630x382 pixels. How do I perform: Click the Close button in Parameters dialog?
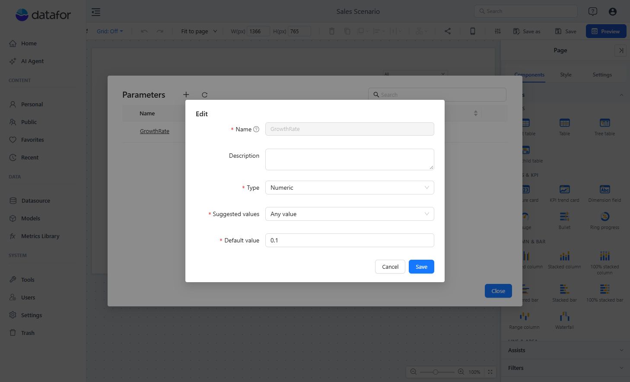click(x=498, y=291)
